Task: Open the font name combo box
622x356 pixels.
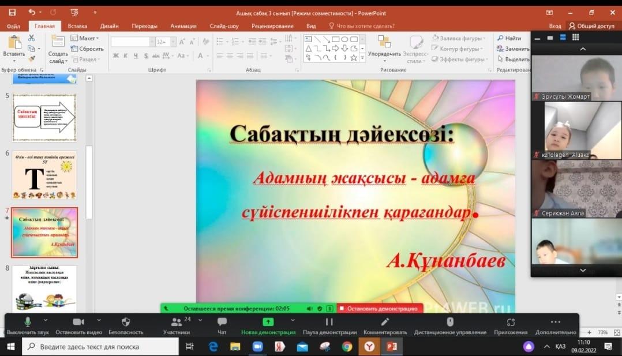Action: coord(133,42)
